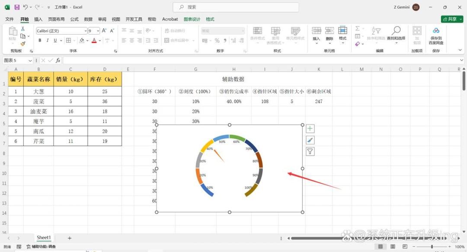Open the Chart Filters funnel icon
The image size is (467, 252).
pyautogui.click(x=310, y=151)
